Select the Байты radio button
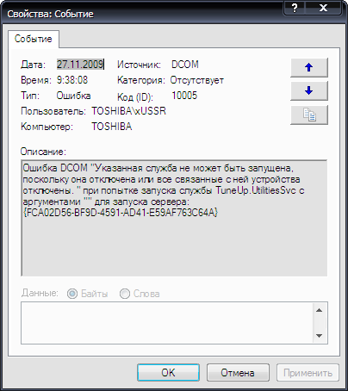The image size is (348, 391). [72, 294]
